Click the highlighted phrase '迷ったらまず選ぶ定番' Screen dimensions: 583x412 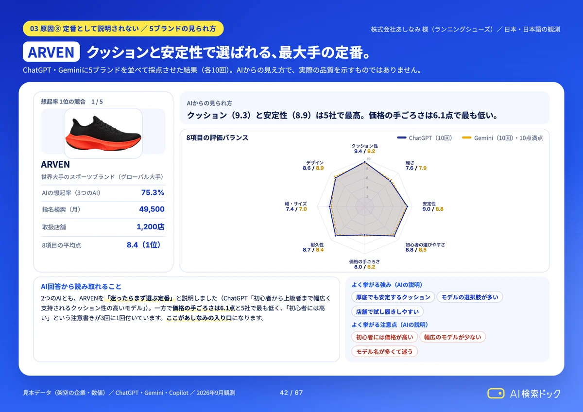coord(140,298)
